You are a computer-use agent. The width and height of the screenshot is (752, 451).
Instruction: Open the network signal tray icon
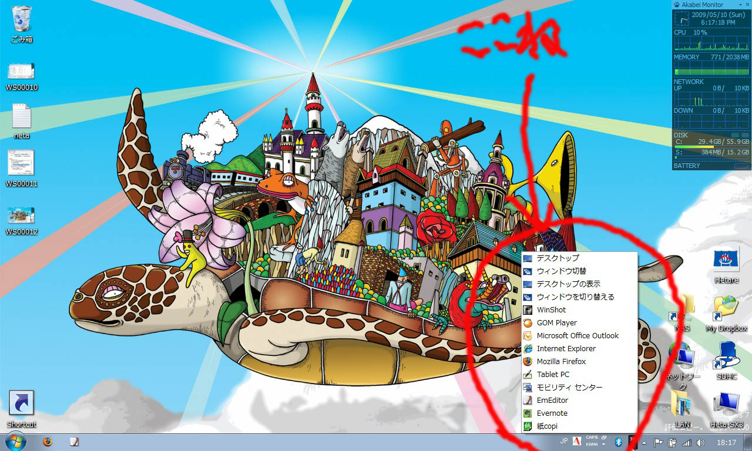pos(686,442)
